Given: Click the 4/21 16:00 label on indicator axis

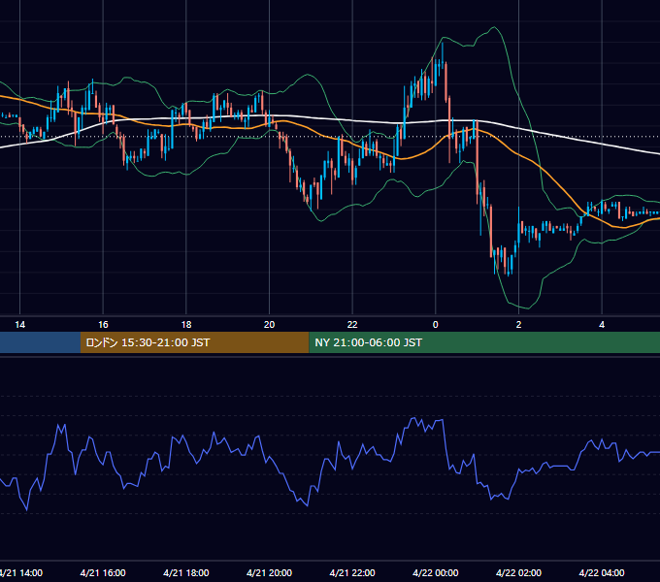Looking at the screenshot, I should [x=103, y=572].
